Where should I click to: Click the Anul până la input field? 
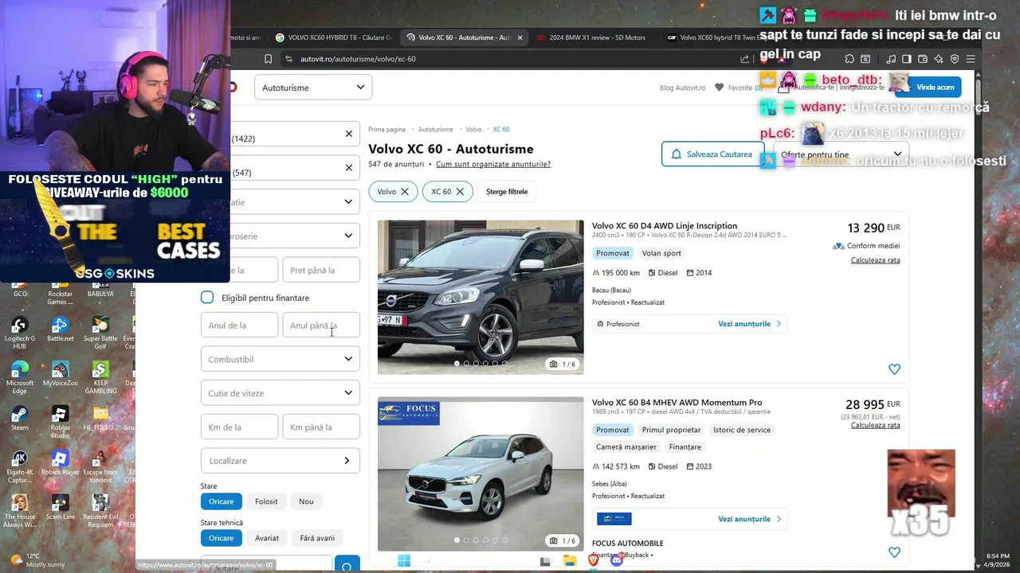click(321, 325)
